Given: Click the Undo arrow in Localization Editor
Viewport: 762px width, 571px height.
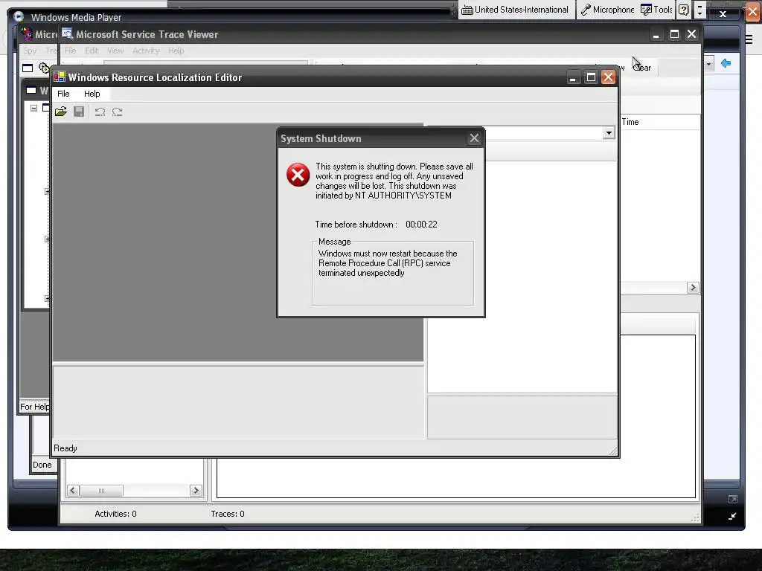Looking at the screenshot, I should (100, 112).
